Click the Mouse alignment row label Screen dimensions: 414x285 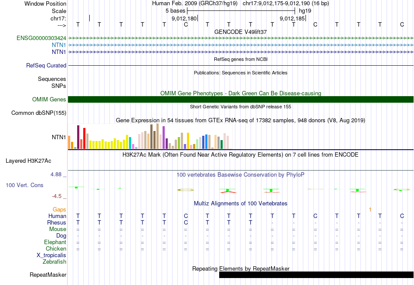tap(58, 229)
